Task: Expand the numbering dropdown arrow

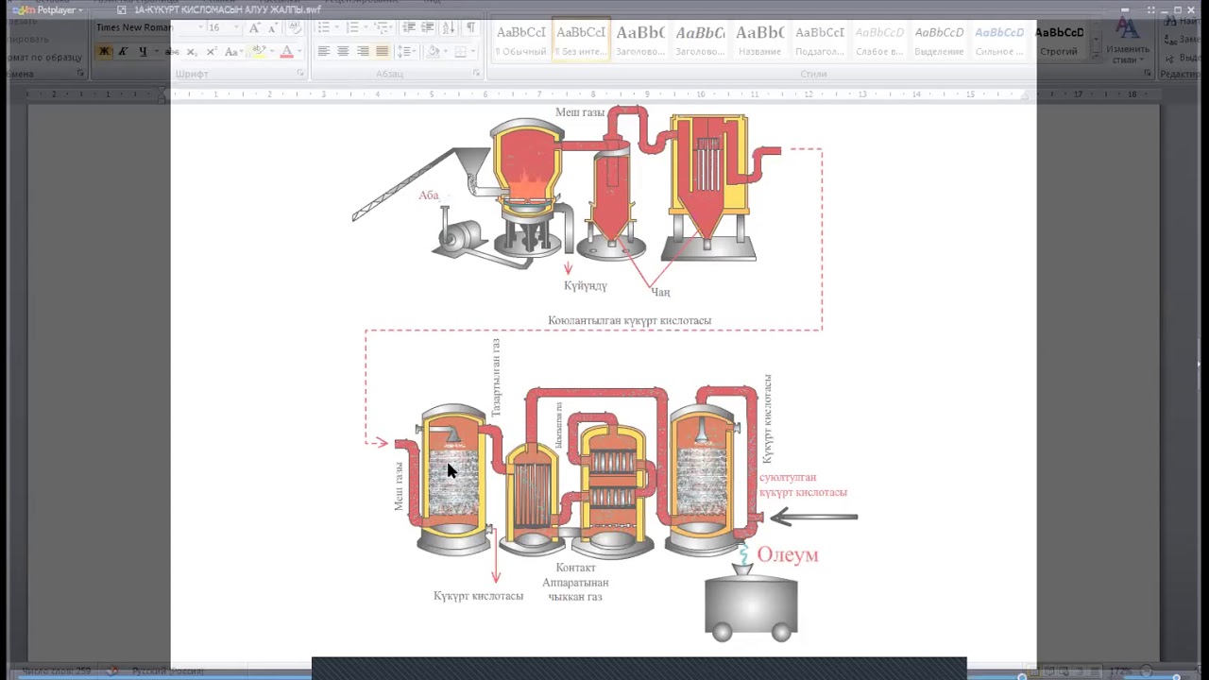Action: coord(365,27)
